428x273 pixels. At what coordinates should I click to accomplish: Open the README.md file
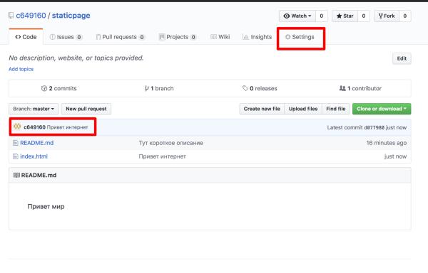[x=37, y=143]
